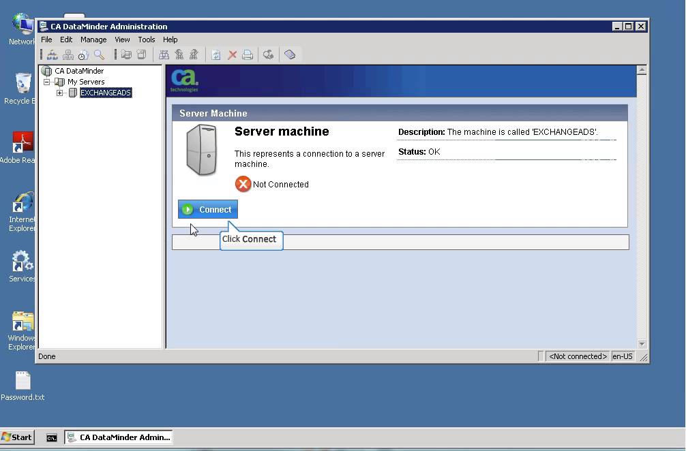Close the CA DataMinder Administration window

[x=640, y=27]
